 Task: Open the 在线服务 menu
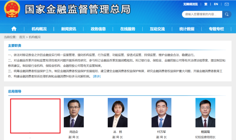[128, 29]
